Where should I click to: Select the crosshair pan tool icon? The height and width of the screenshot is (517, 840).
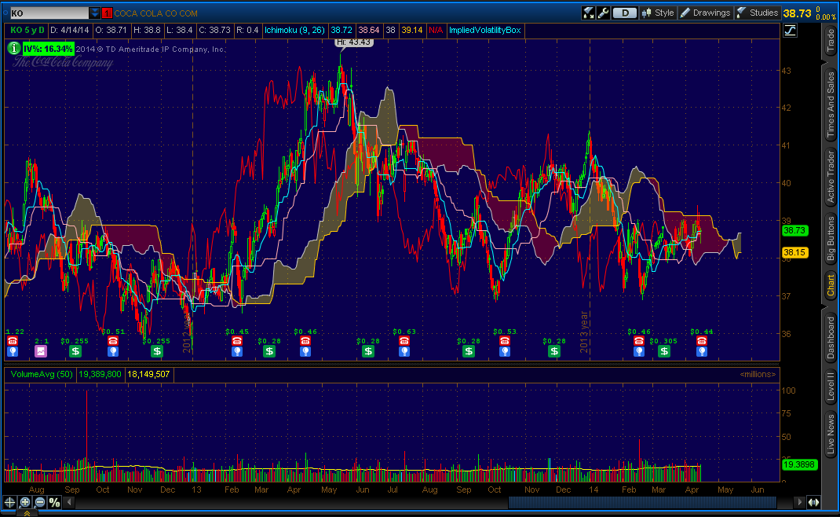(9, 503)
